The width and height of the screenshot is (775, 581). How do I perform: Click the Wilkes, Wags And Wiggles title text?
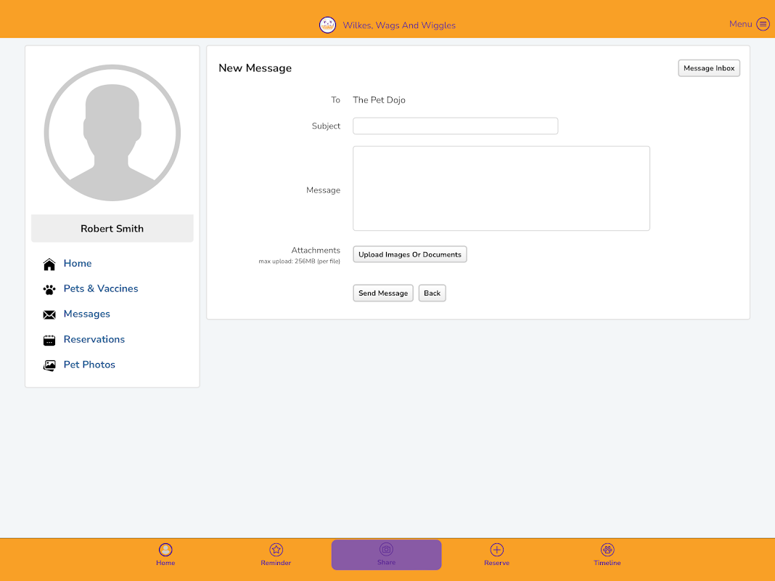click(399, 25)
